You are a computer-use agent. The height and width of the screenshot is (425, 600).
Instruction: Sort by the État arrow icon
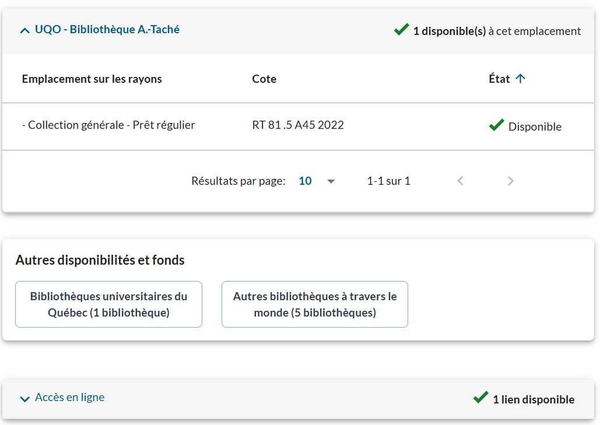click(521, 79)
